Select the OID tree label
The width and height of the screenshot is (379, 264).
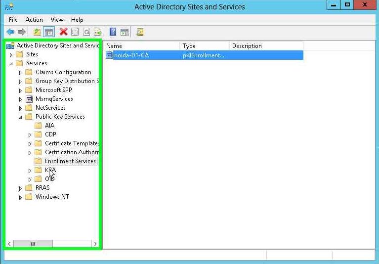pos(49,179)
